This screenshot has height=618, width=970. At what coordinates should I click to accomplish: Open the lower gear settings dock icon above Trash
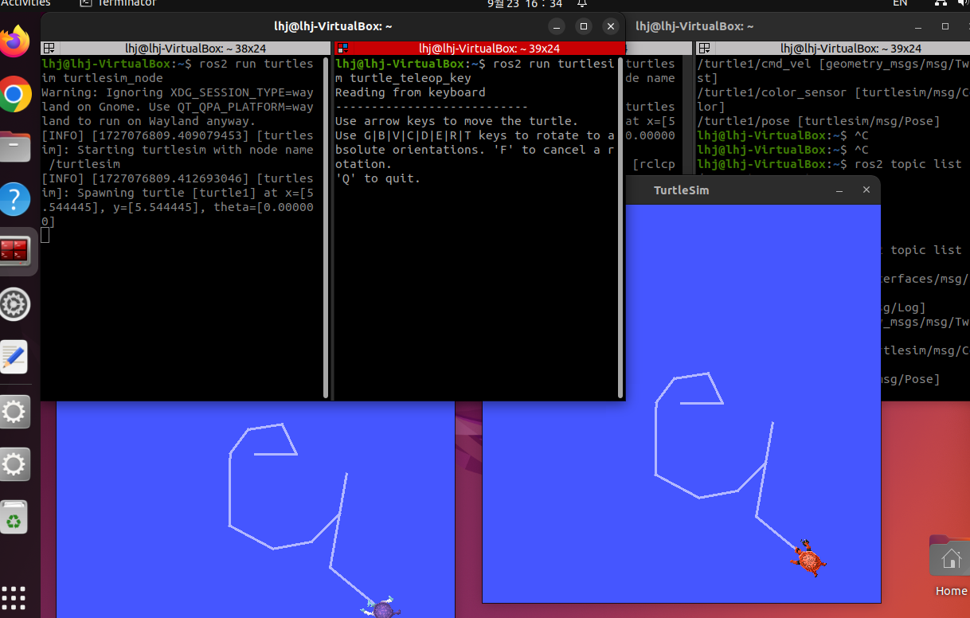[x=15, y=464]
